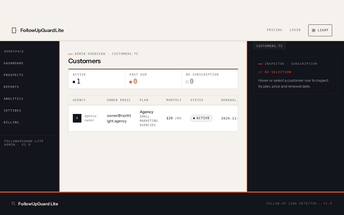Click the $39 /MO price cell

coord(174,118)
